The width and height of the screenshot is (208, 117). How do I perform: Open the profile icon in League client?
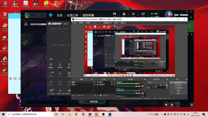coord(114,14)
